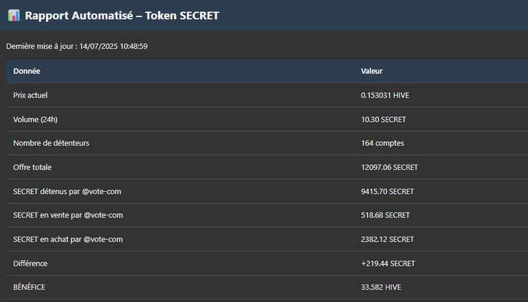Select the Nombre de détenteurs label
528x302 pixels.
[x=51, y=143]
